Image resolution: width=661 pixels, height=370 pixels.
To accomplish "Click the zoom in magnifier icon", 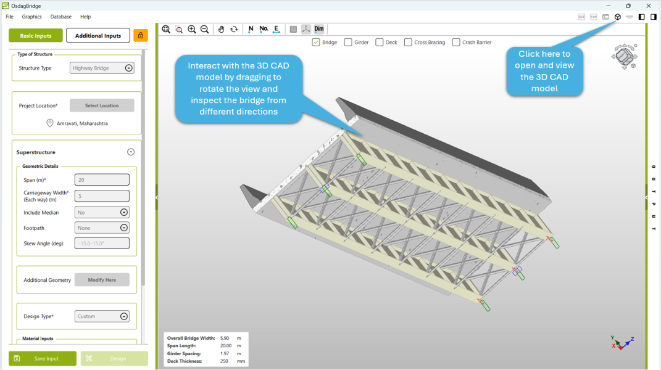I will coord(192,29).
